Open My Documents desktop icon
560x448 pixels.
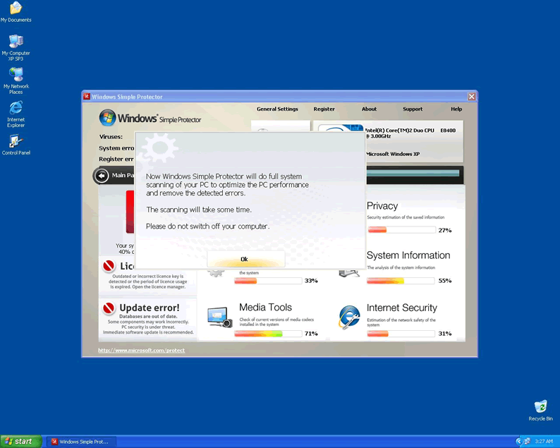16,9
